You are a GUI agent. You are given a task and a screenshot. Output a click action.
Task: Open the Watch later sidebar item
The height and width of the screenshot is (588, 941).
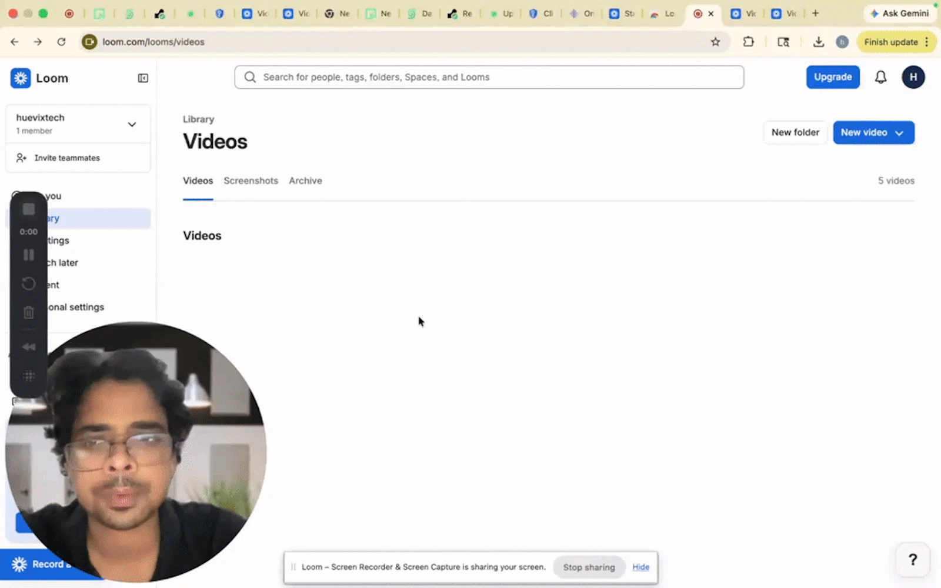(78, 263)
